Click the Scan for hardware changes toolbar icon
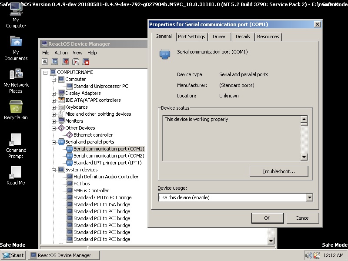Viewport: 348px width, 261px height. click(x=55, y=62)
